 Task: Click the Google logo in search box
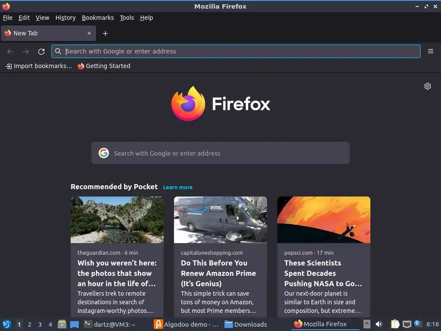coord(104,153)
